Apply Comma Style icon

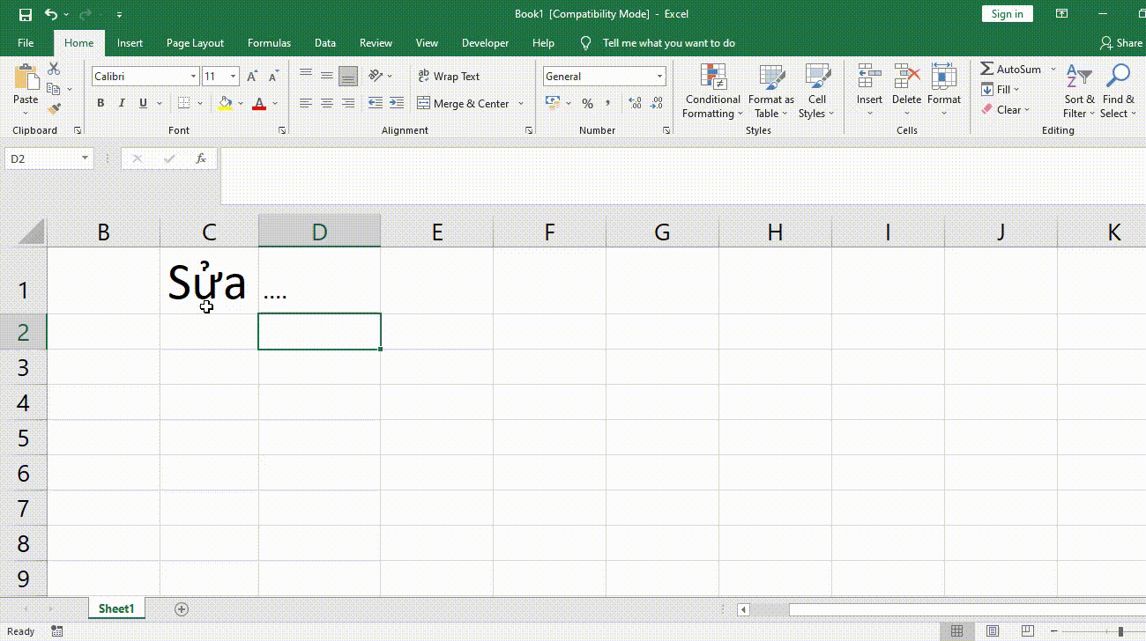(608, 103)
